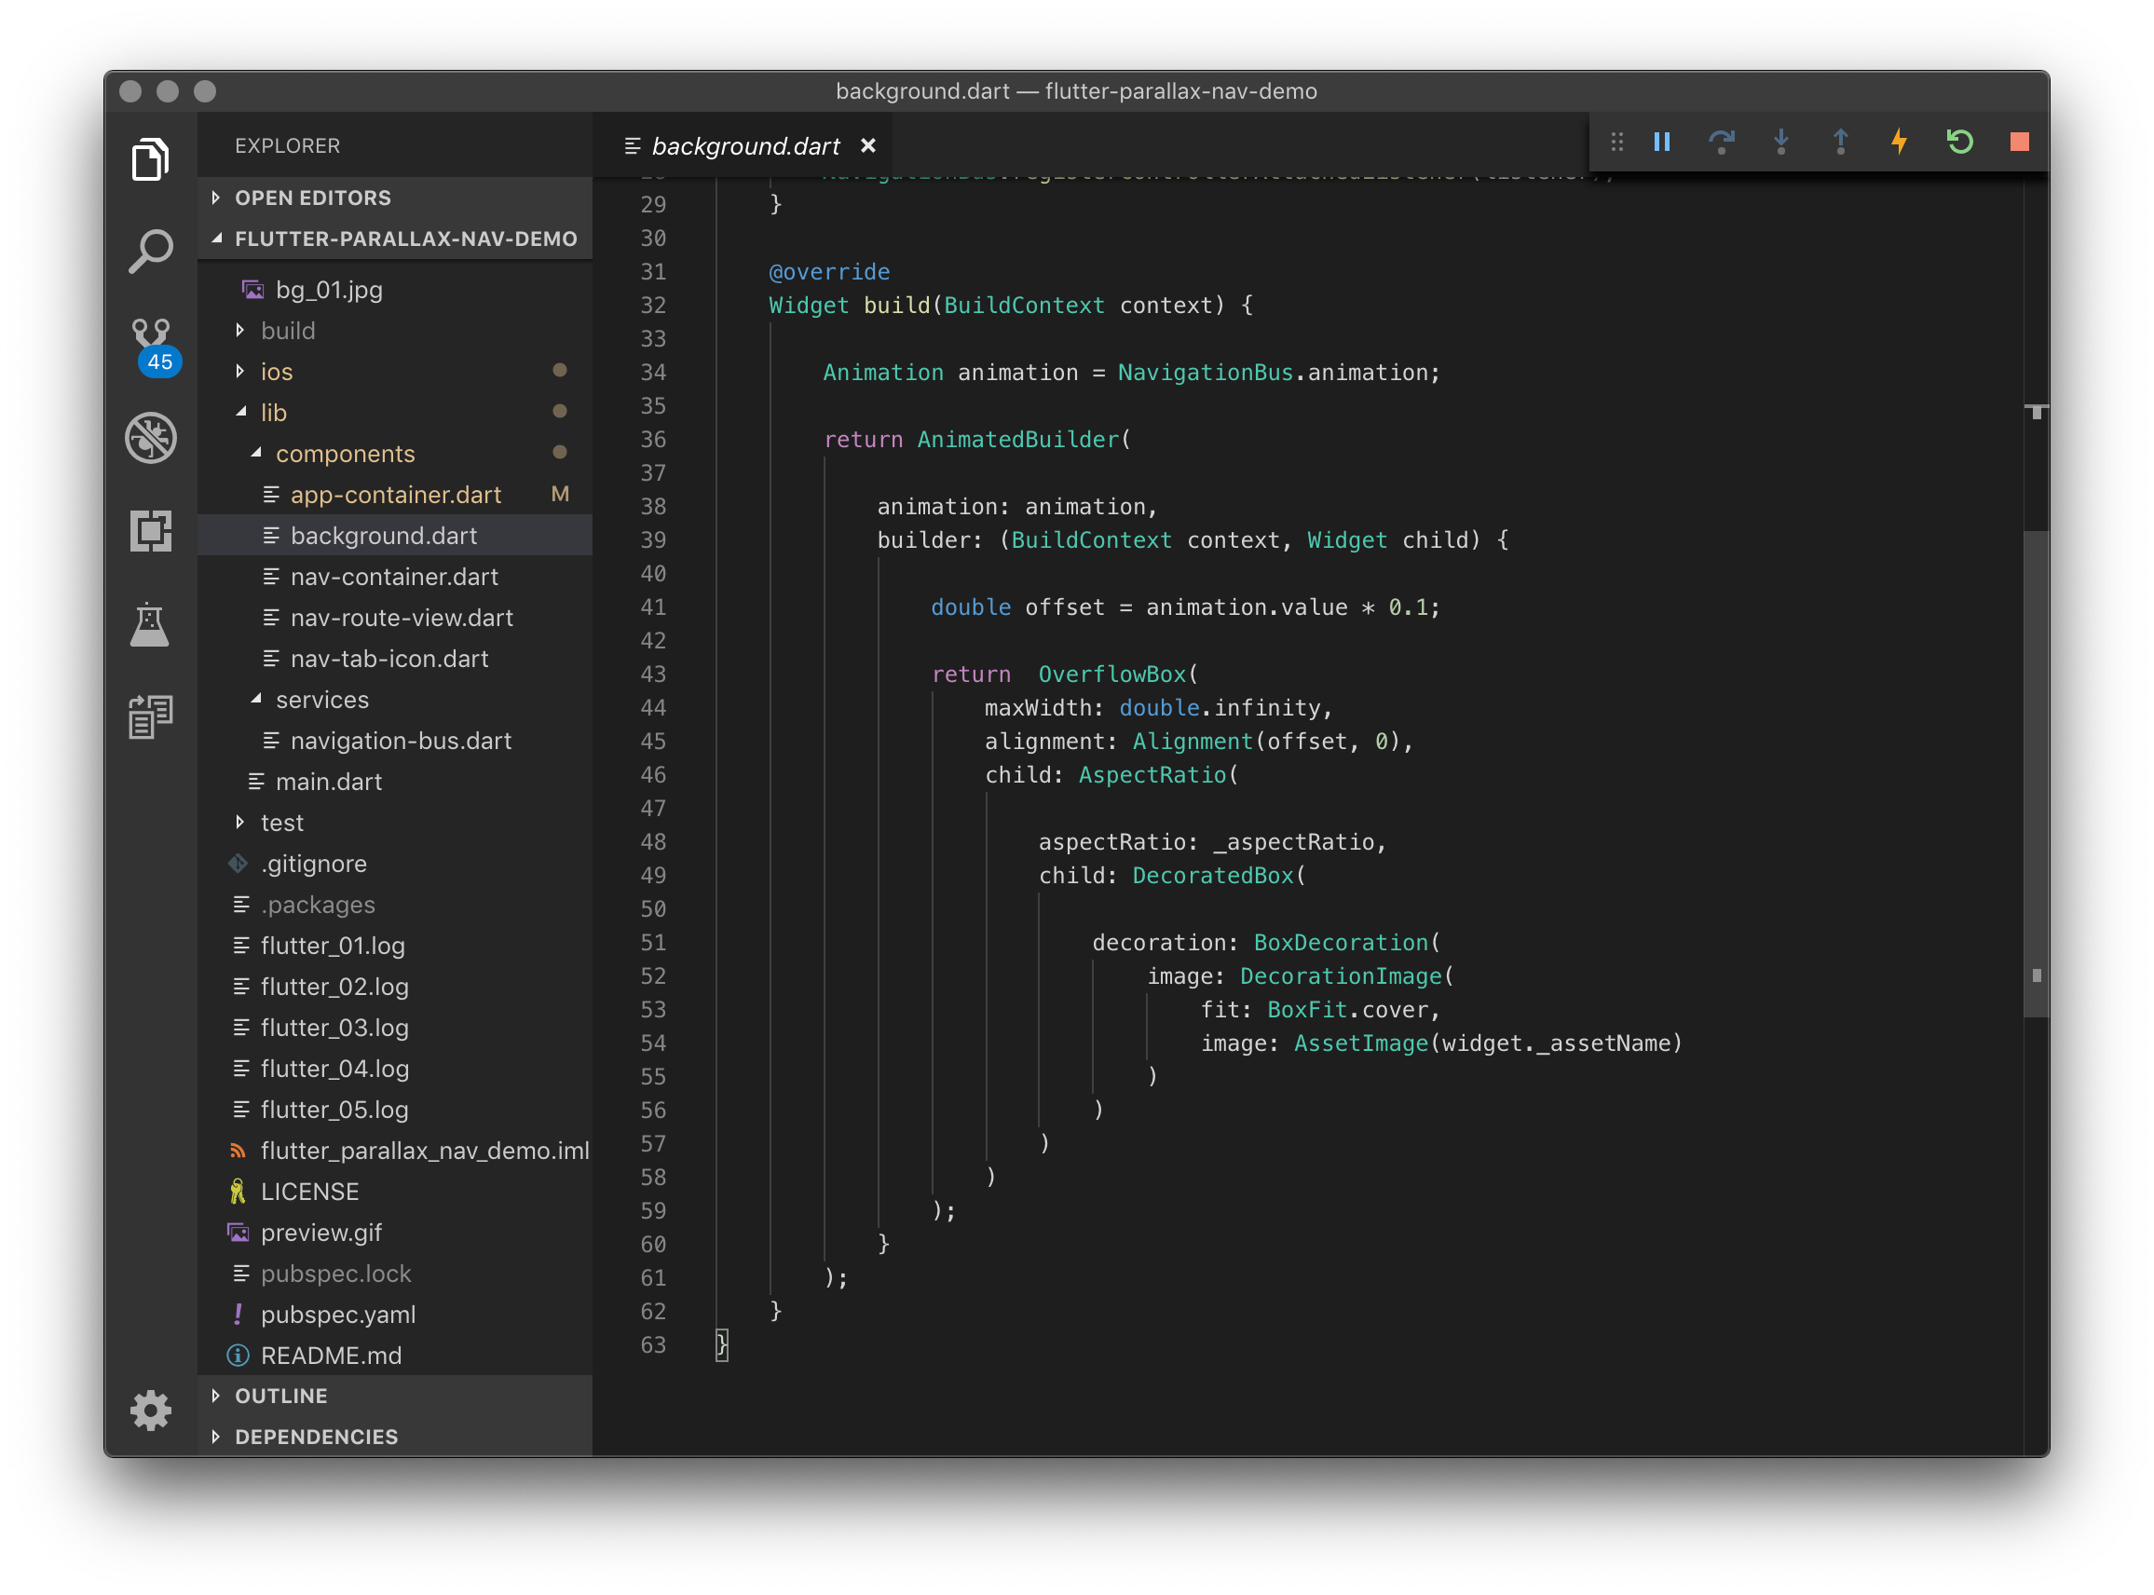2154x1595 pixels.
Task: Pause the debug session
Action: point(1661,143)
